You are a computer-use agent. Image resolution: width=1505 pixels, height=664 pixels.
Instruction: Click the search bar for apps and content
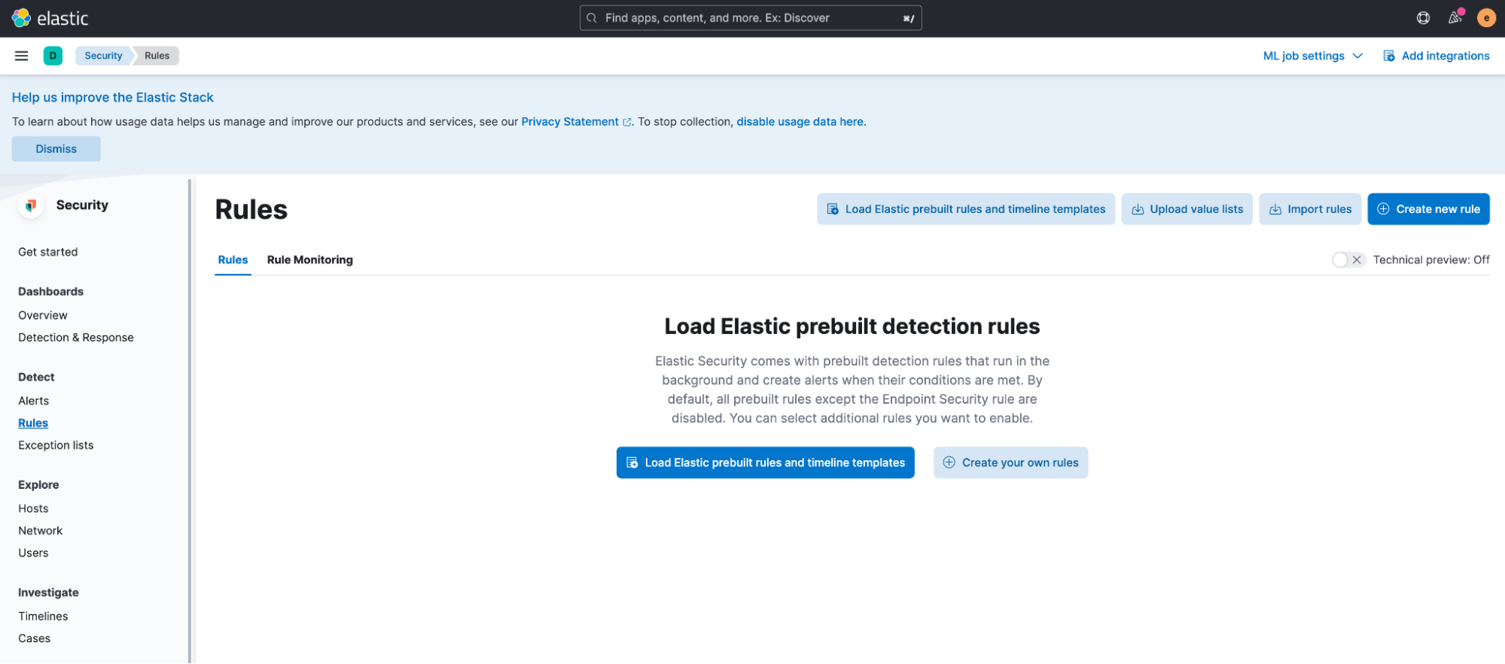click(750, 18)
